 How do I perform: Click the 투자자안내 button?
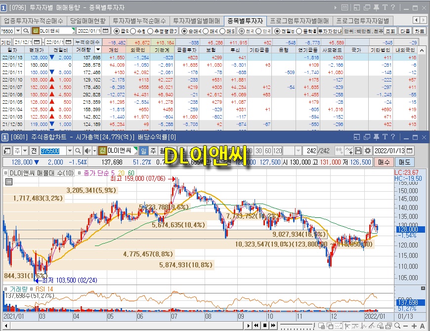click(330, 31)
